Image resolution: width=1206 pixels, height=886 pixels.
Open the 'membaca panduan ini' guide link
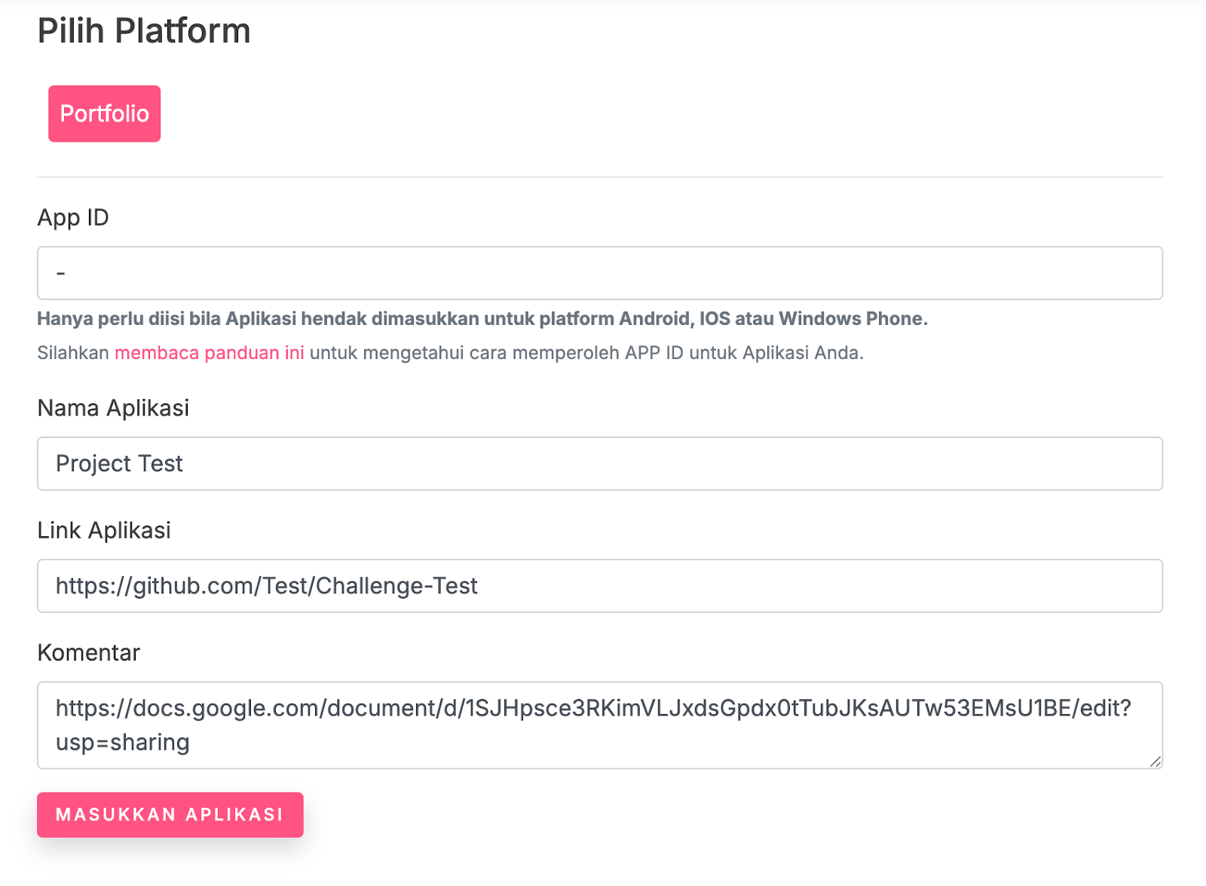point(210,353)
